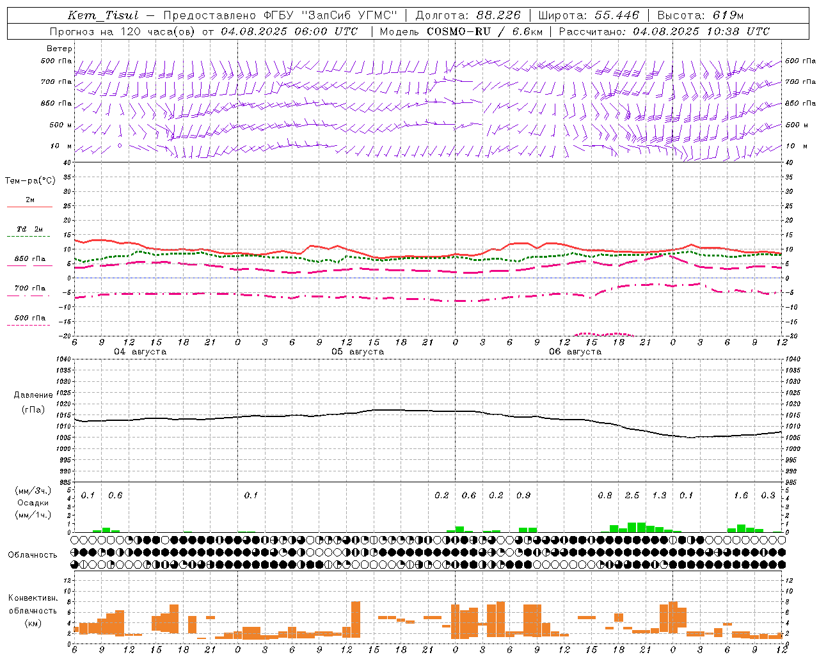Screen dimensions: 819x655
Task: Click the Td 2м dew point legend entry
Action: coord(29,229)
